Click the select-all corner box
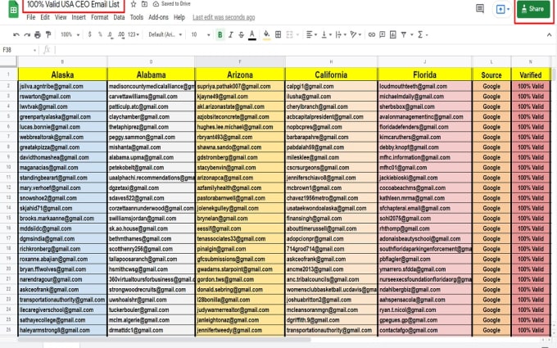 8,61
